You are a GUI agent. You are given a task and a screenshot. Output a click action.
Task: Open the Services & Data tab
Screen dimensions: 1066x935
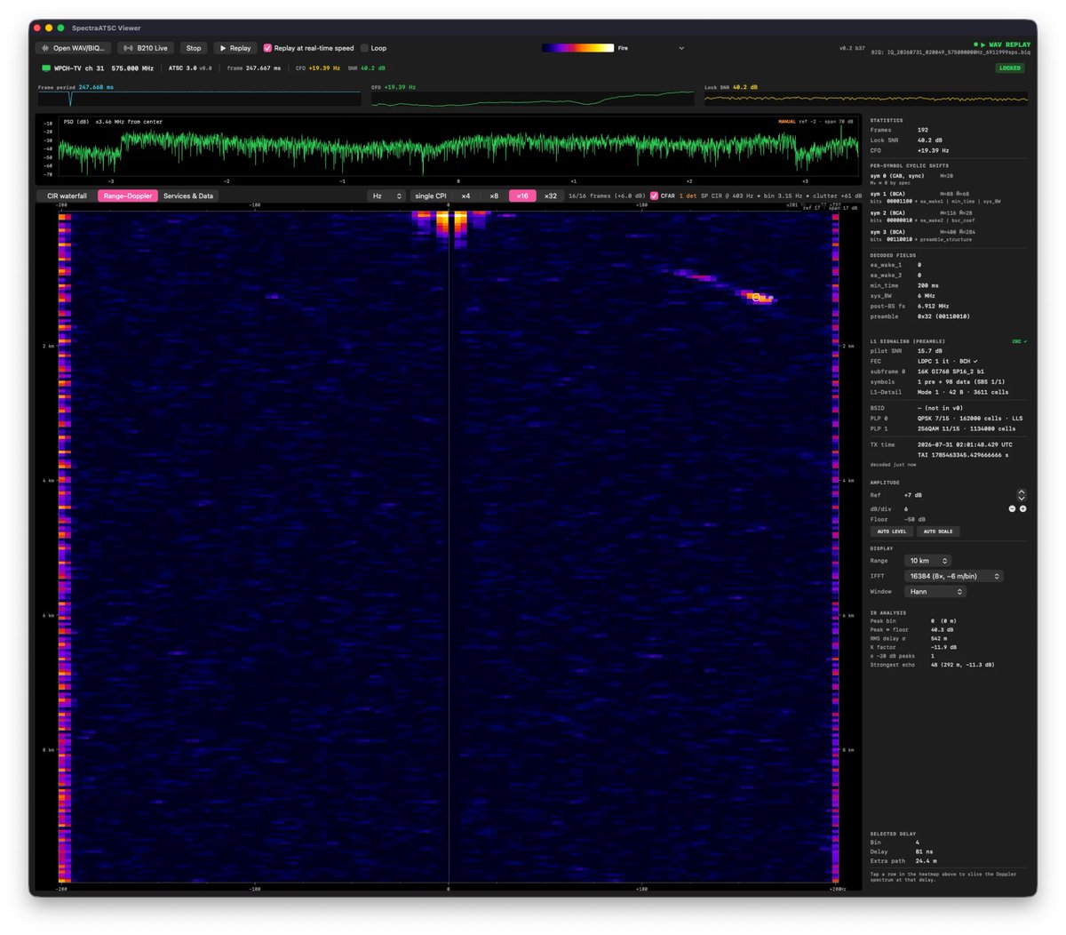(188, 196)
